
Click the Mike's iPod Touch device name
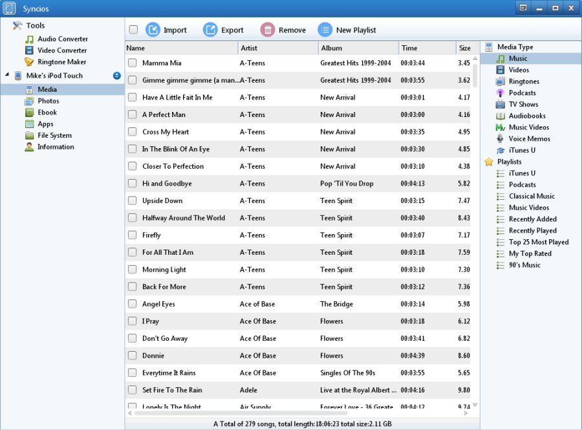click(54, 76)
